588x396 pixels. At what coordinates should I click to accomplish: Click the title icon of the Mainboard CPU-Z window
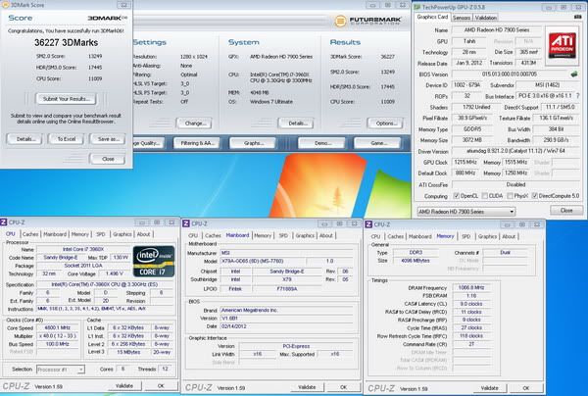[x=186, y=223]
